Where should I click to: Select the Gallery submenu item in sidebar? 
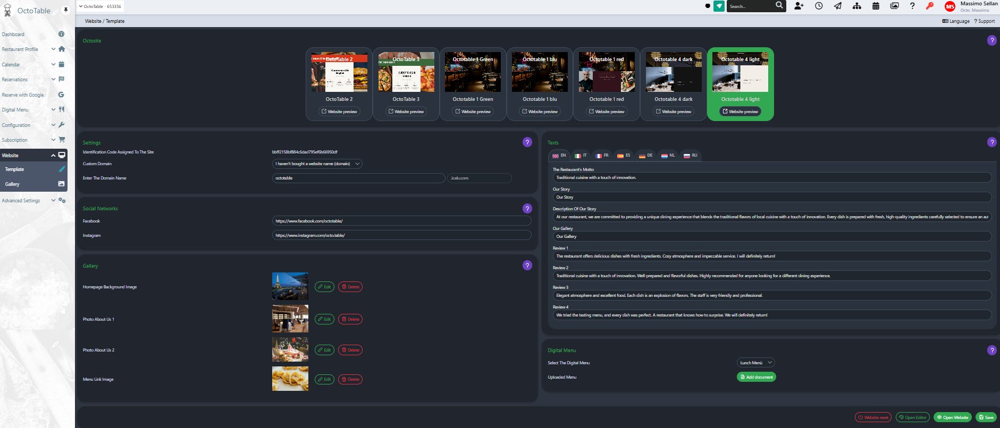(33, 184)
